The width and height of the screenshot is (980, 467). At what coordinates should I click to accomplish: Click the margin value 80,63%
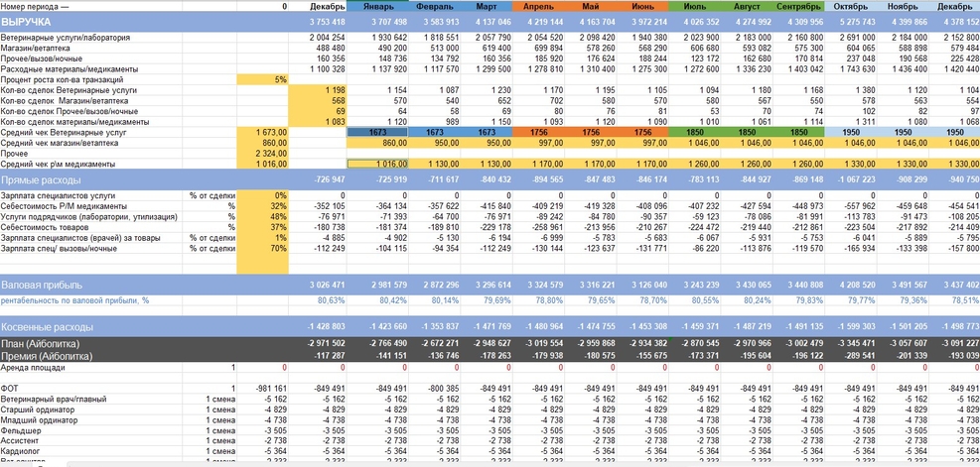pos(332,300)
